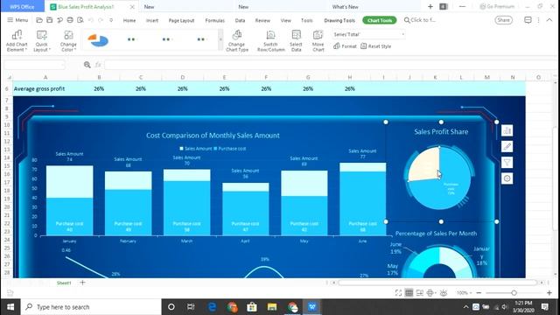Switch to the What's New tab

[345, 7]
